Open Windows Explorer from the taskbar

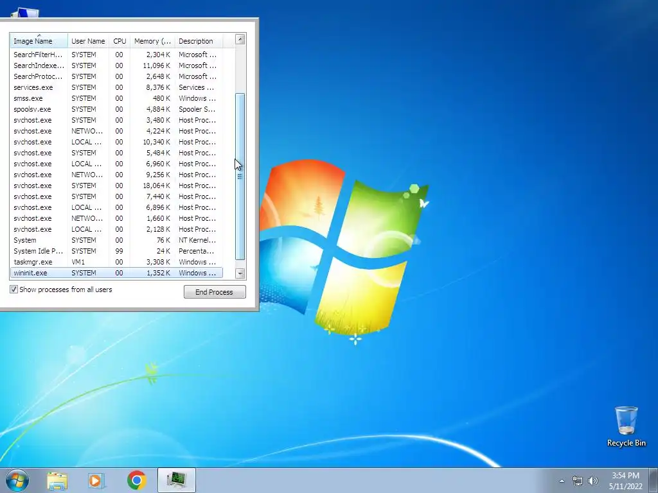point(57,480)
